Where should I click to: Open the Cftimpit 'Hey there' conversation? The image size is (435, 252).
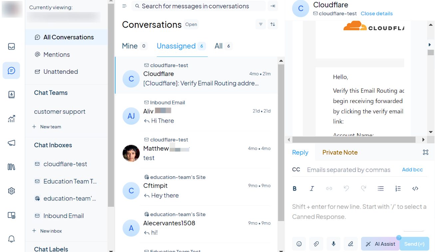(196, 187)
